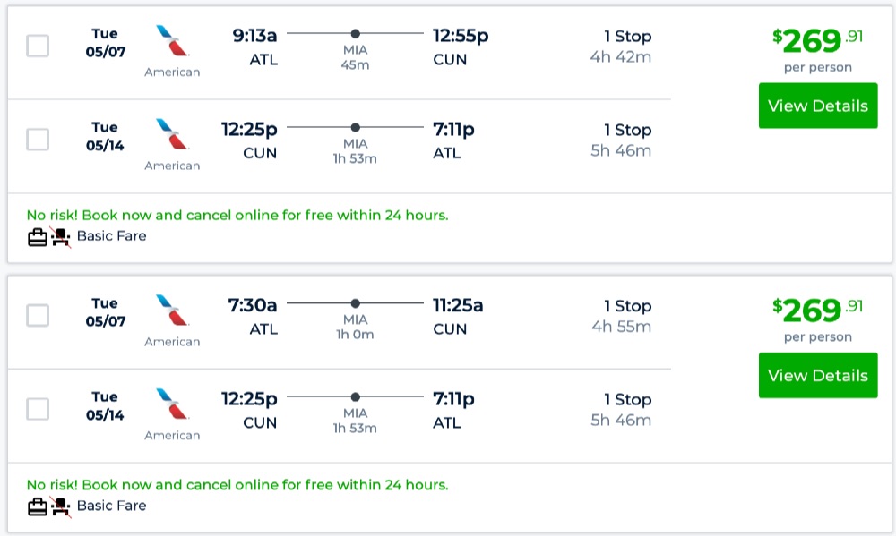Select return flight checkbox below 7:30a departure
This screenshot has height=536, width=896.
tap(38, 409)
